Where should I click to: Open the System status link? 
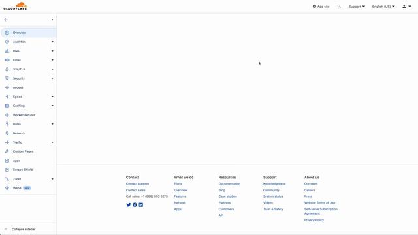tap(273, 196)
